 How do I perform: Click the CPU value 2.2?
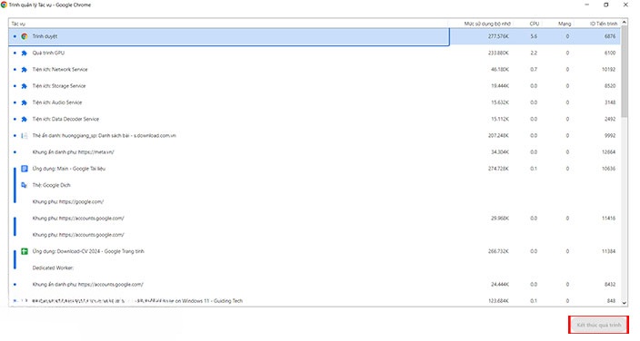pyautogui.click(x=534, y=53)
